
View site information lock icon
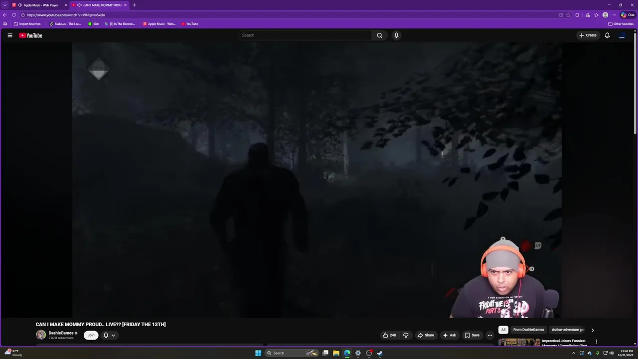[x=22, y=15]
